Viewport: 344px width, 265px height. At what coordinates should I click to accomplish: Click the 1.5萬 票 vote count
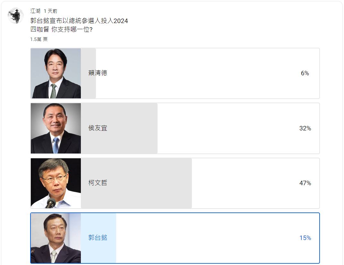point(39,39)
